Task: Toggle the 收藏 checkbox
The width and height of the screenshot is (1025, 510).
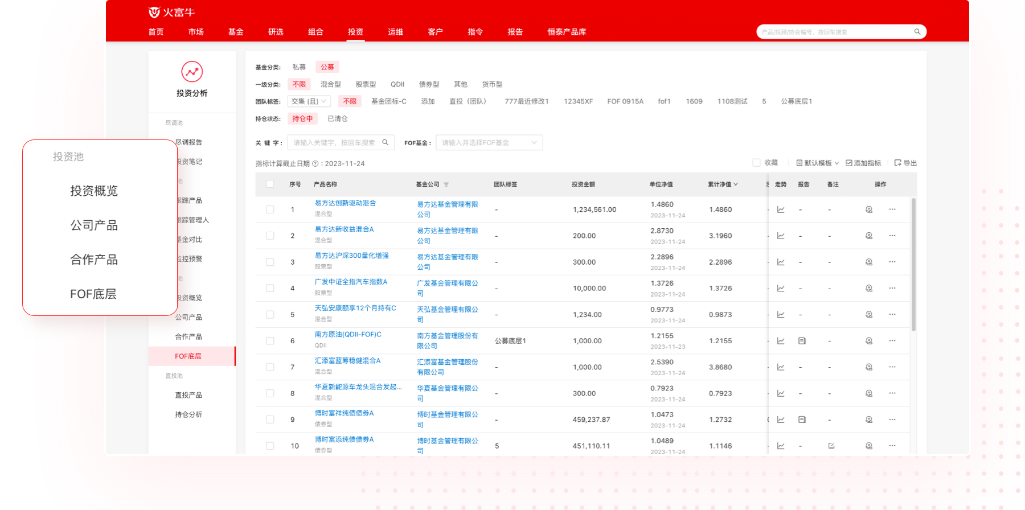Action: 756,163
